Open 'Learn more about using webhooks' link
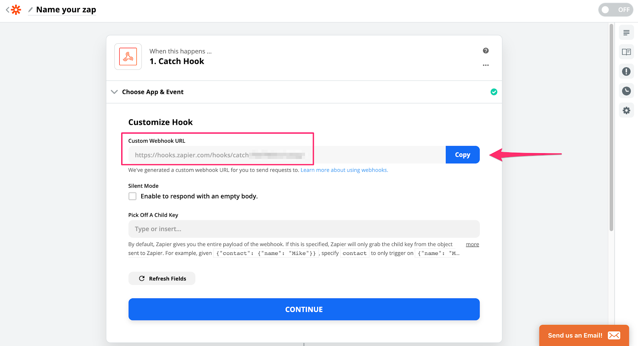This screenshot has width=638, height=346. [x=344, y=170]
